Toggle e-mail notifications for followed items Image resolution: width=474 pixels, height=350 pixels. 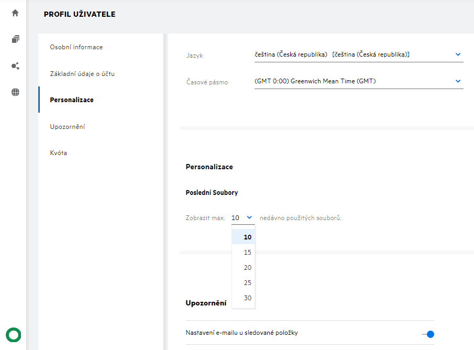tap(428, 334)
